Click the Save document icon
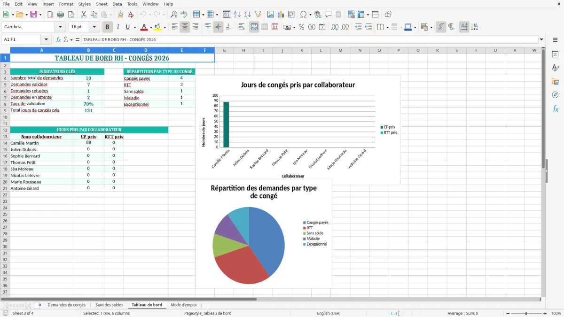The height and width of the screenshot is (317, 564). coord(33,15)
